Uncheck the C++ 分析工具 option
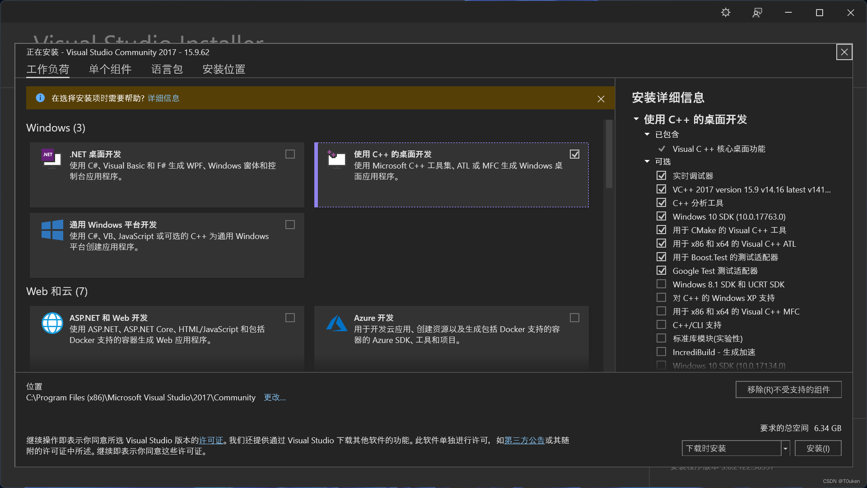867x488 pixels. [x=661, y=202]
